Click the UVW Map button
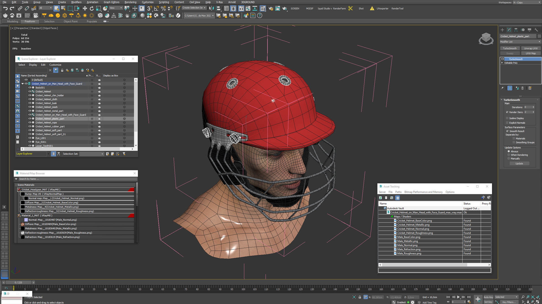Screen dimensions: 542x304 pyautogui.click(x=531, y=53)
